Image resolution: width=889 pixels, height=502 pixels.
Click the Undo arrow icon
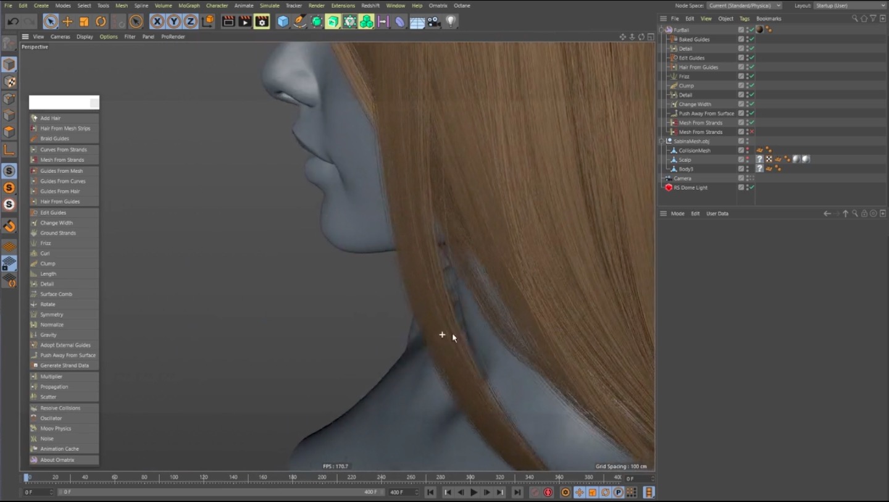click(12, 22)
